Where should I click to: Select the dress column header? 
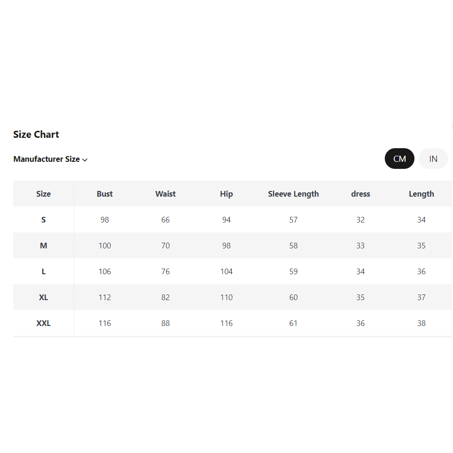[360, 194]
